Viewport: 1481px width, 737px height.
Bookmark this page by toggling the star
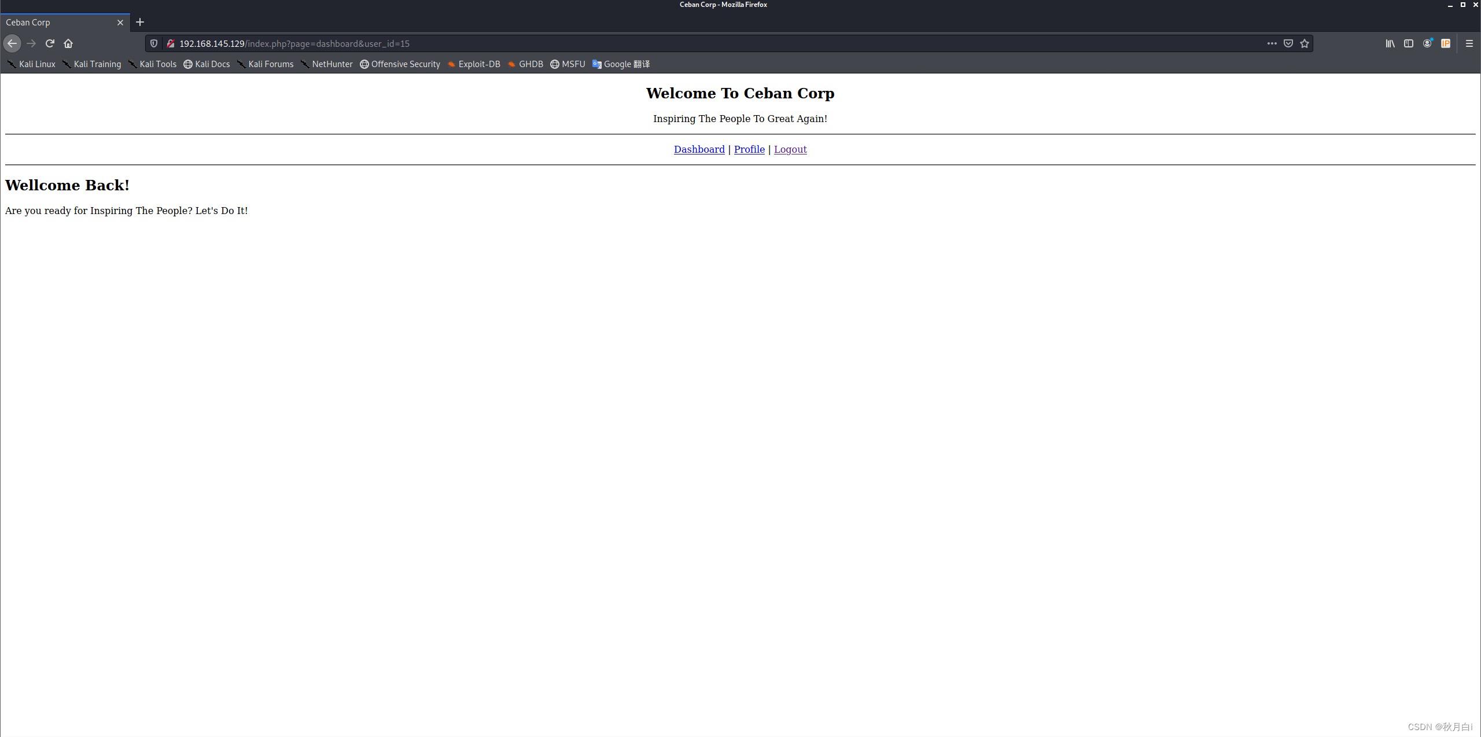1305,43
